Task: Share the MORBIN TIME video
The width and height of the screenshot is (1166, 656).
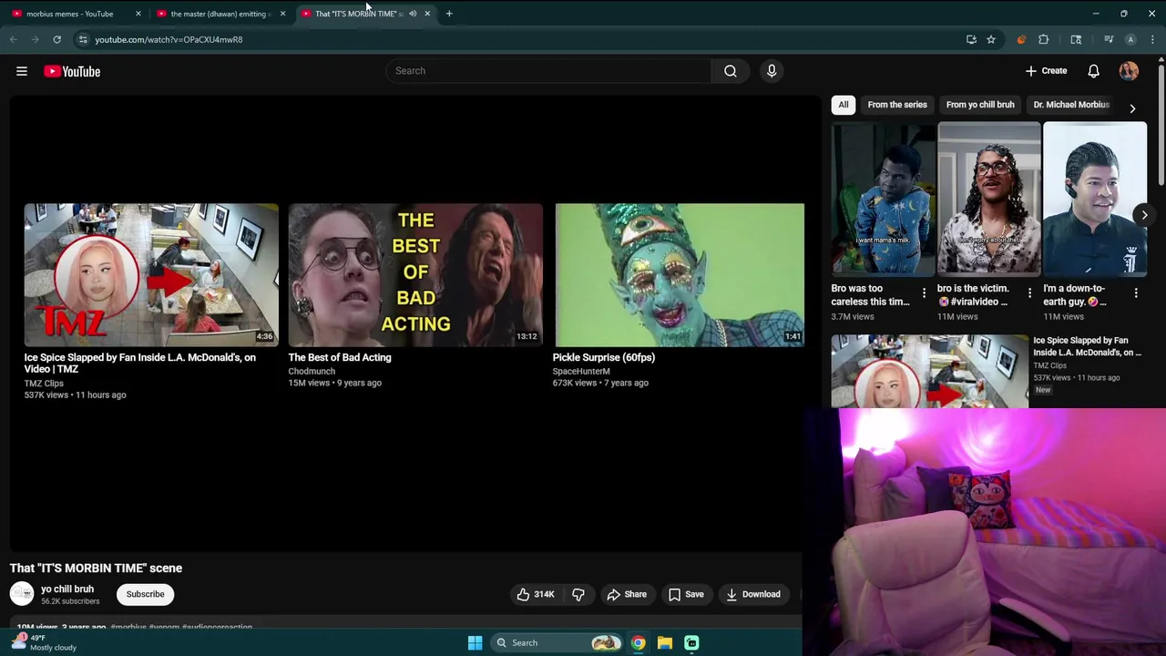Action: click(627, 594)
